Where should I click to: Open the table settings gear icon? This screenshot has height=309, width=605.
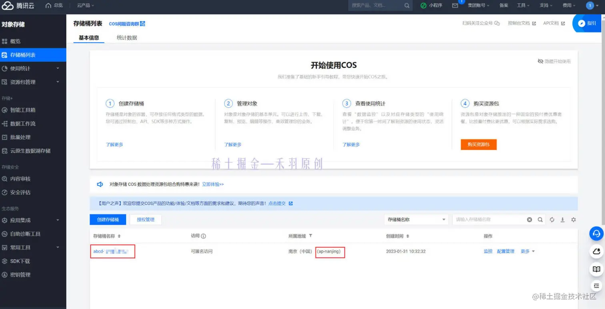[573, 220]
